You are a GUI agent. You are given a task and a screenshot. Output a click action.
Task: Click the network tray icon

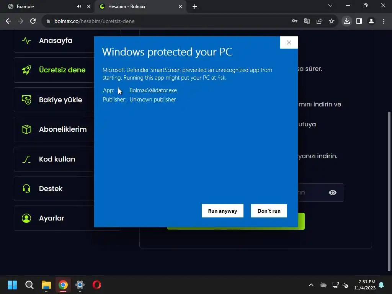(335, 285)
